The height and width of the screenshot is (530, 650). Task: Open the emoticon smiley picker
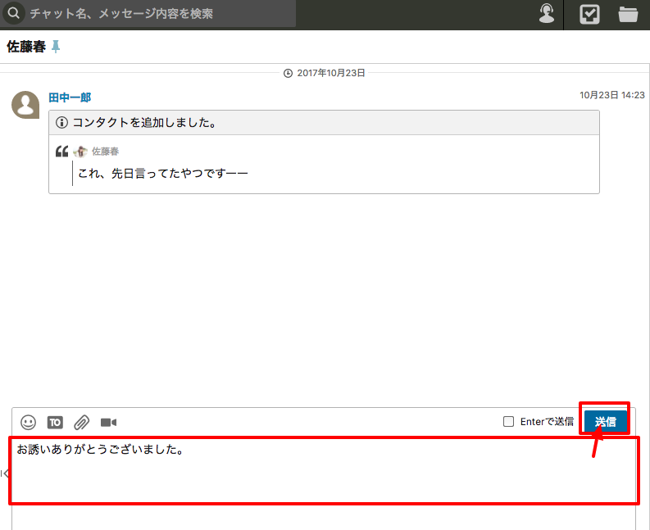tap(28, 422)
